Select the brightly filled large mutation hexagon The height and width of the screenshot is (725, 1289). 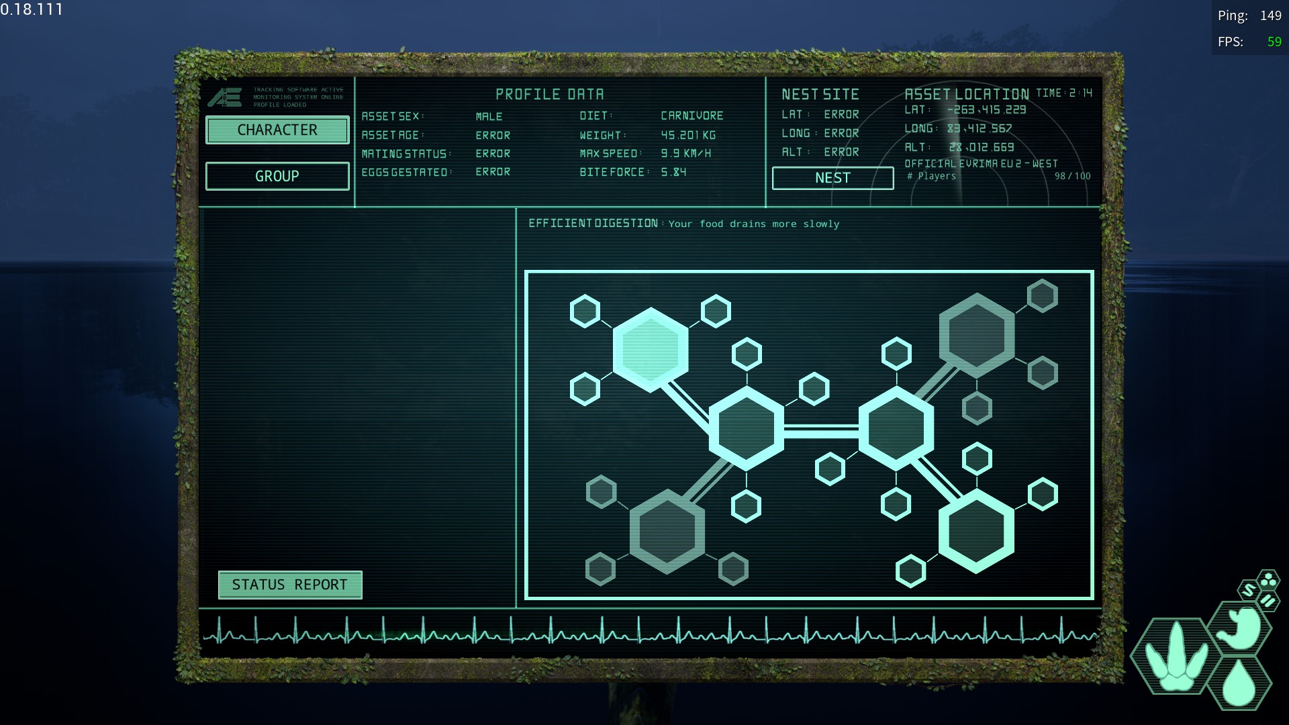[650, 349]
